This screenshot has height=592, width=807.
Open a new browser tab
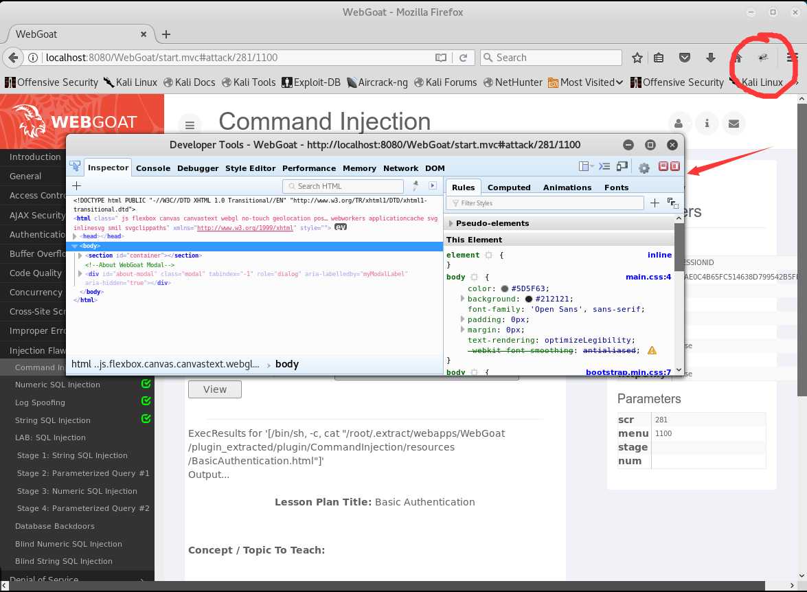pos(166,34)
